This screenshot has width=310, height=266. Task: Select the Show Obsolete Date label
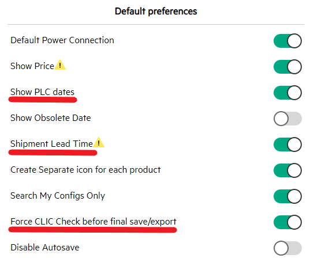pos(51,118)
